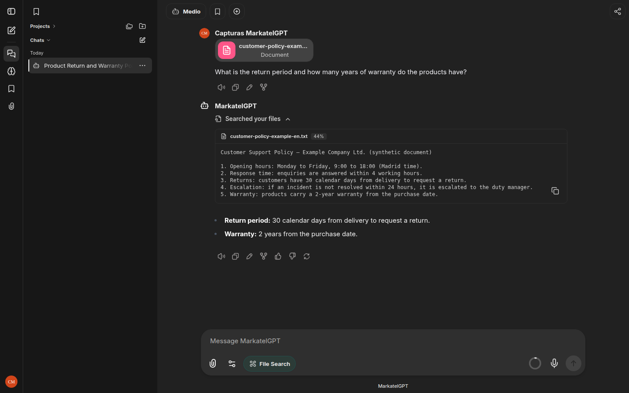Regenerate the MarkatelGPT answer
Viewport: 629px width, 393px height.
[307, 256]
